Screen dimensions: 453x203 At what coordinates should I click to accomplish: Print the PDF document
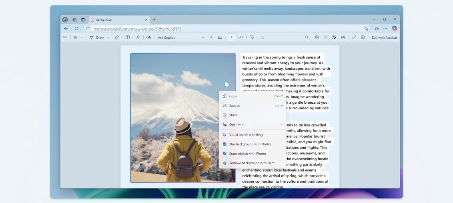tap(317, 37)
